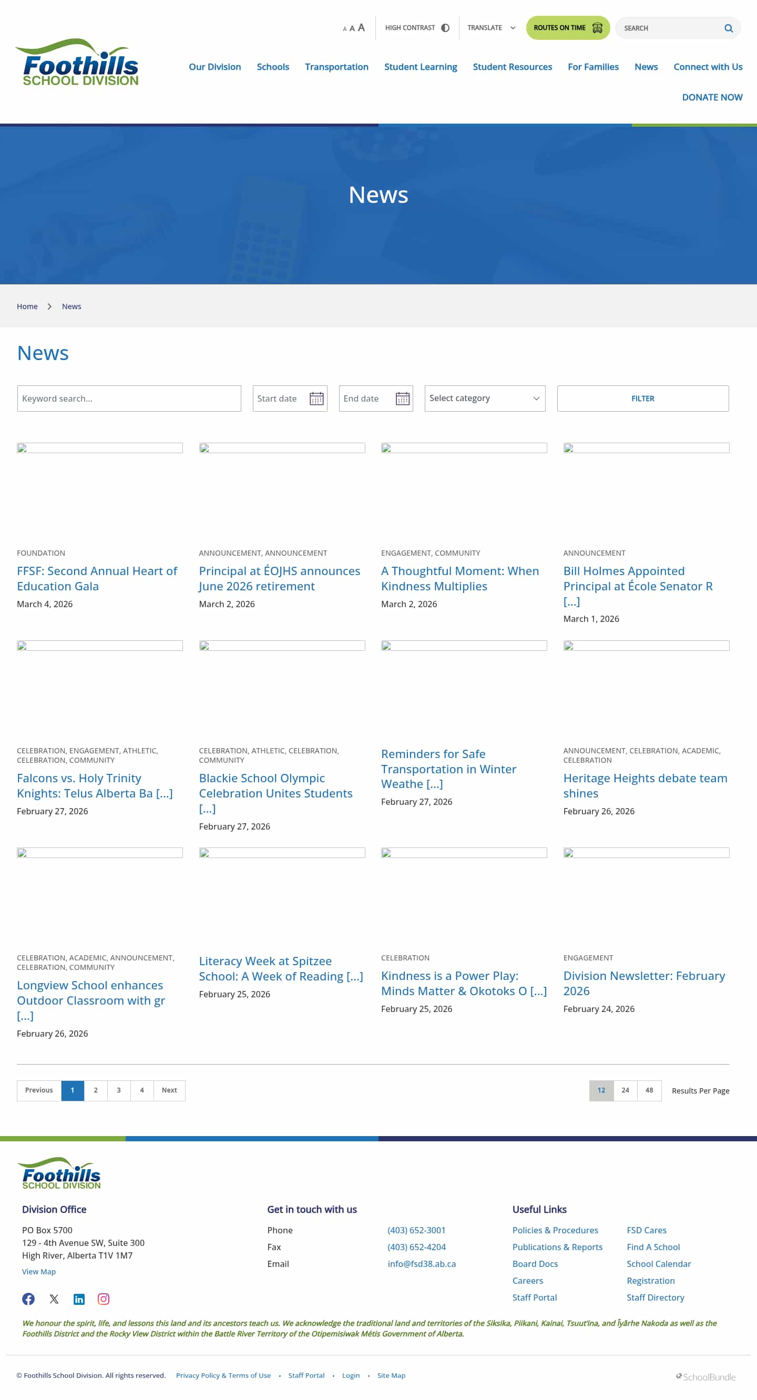Click the Routes On Time bus button

pos(567,28)
